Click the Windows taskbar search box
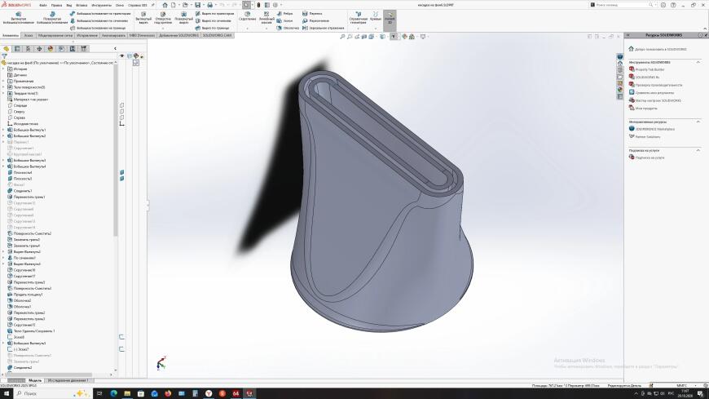Viewport: 709px width, 399px height. [51, 393]
